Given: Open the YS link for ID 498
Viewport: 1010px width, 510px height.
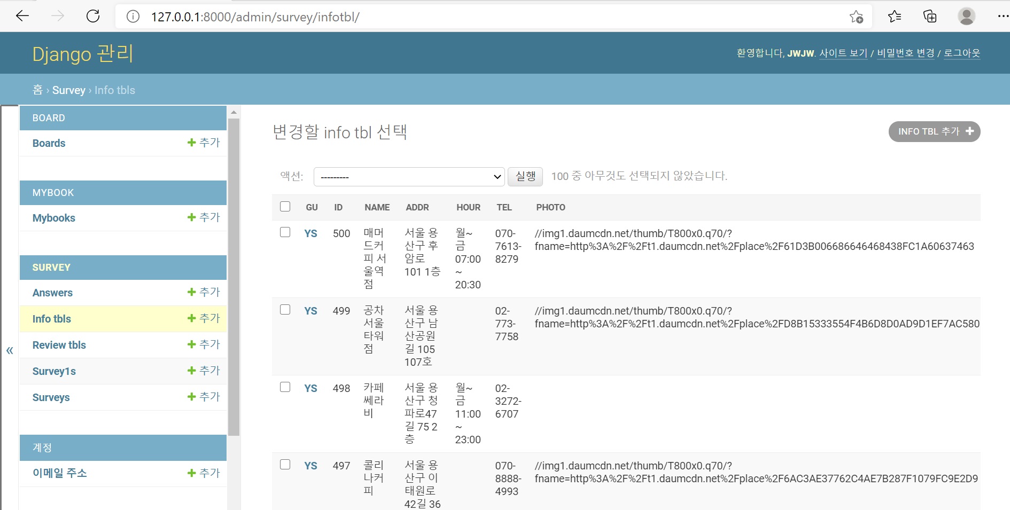Looking at the screenshot, I should 310,388.
